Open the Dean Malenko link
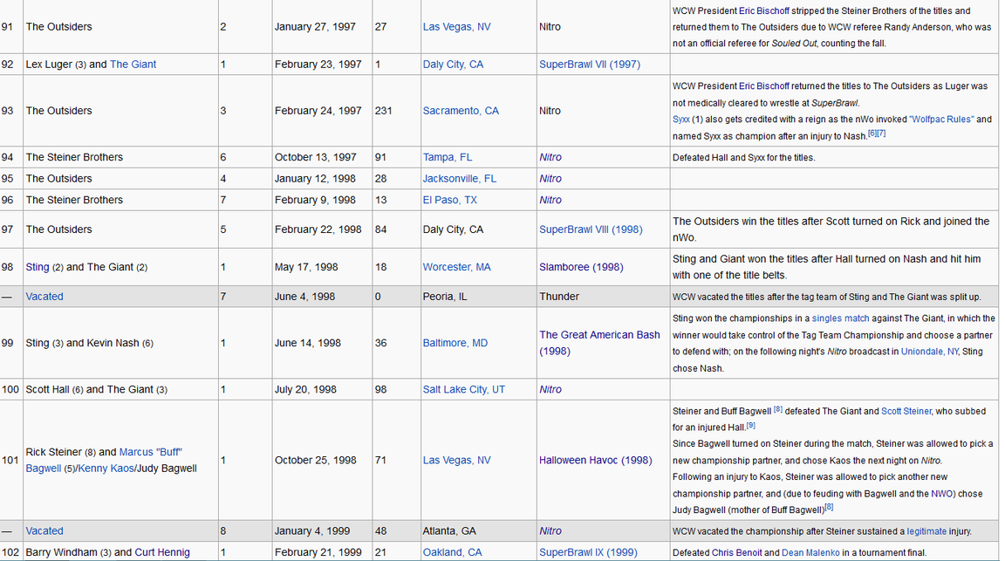Viewport: 1005px width, 561px height. pyautogui.click(x=810, y=552)
